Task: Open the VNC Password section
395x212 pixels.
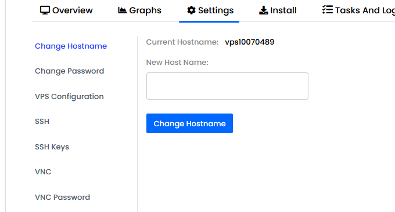Action: (x=63, y=197)
